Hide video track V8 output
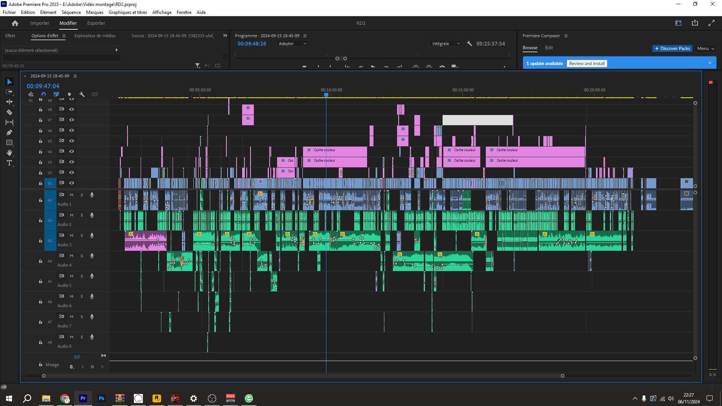Image resolution: width=722 pixels, height=406 pixels. (71, 109)
